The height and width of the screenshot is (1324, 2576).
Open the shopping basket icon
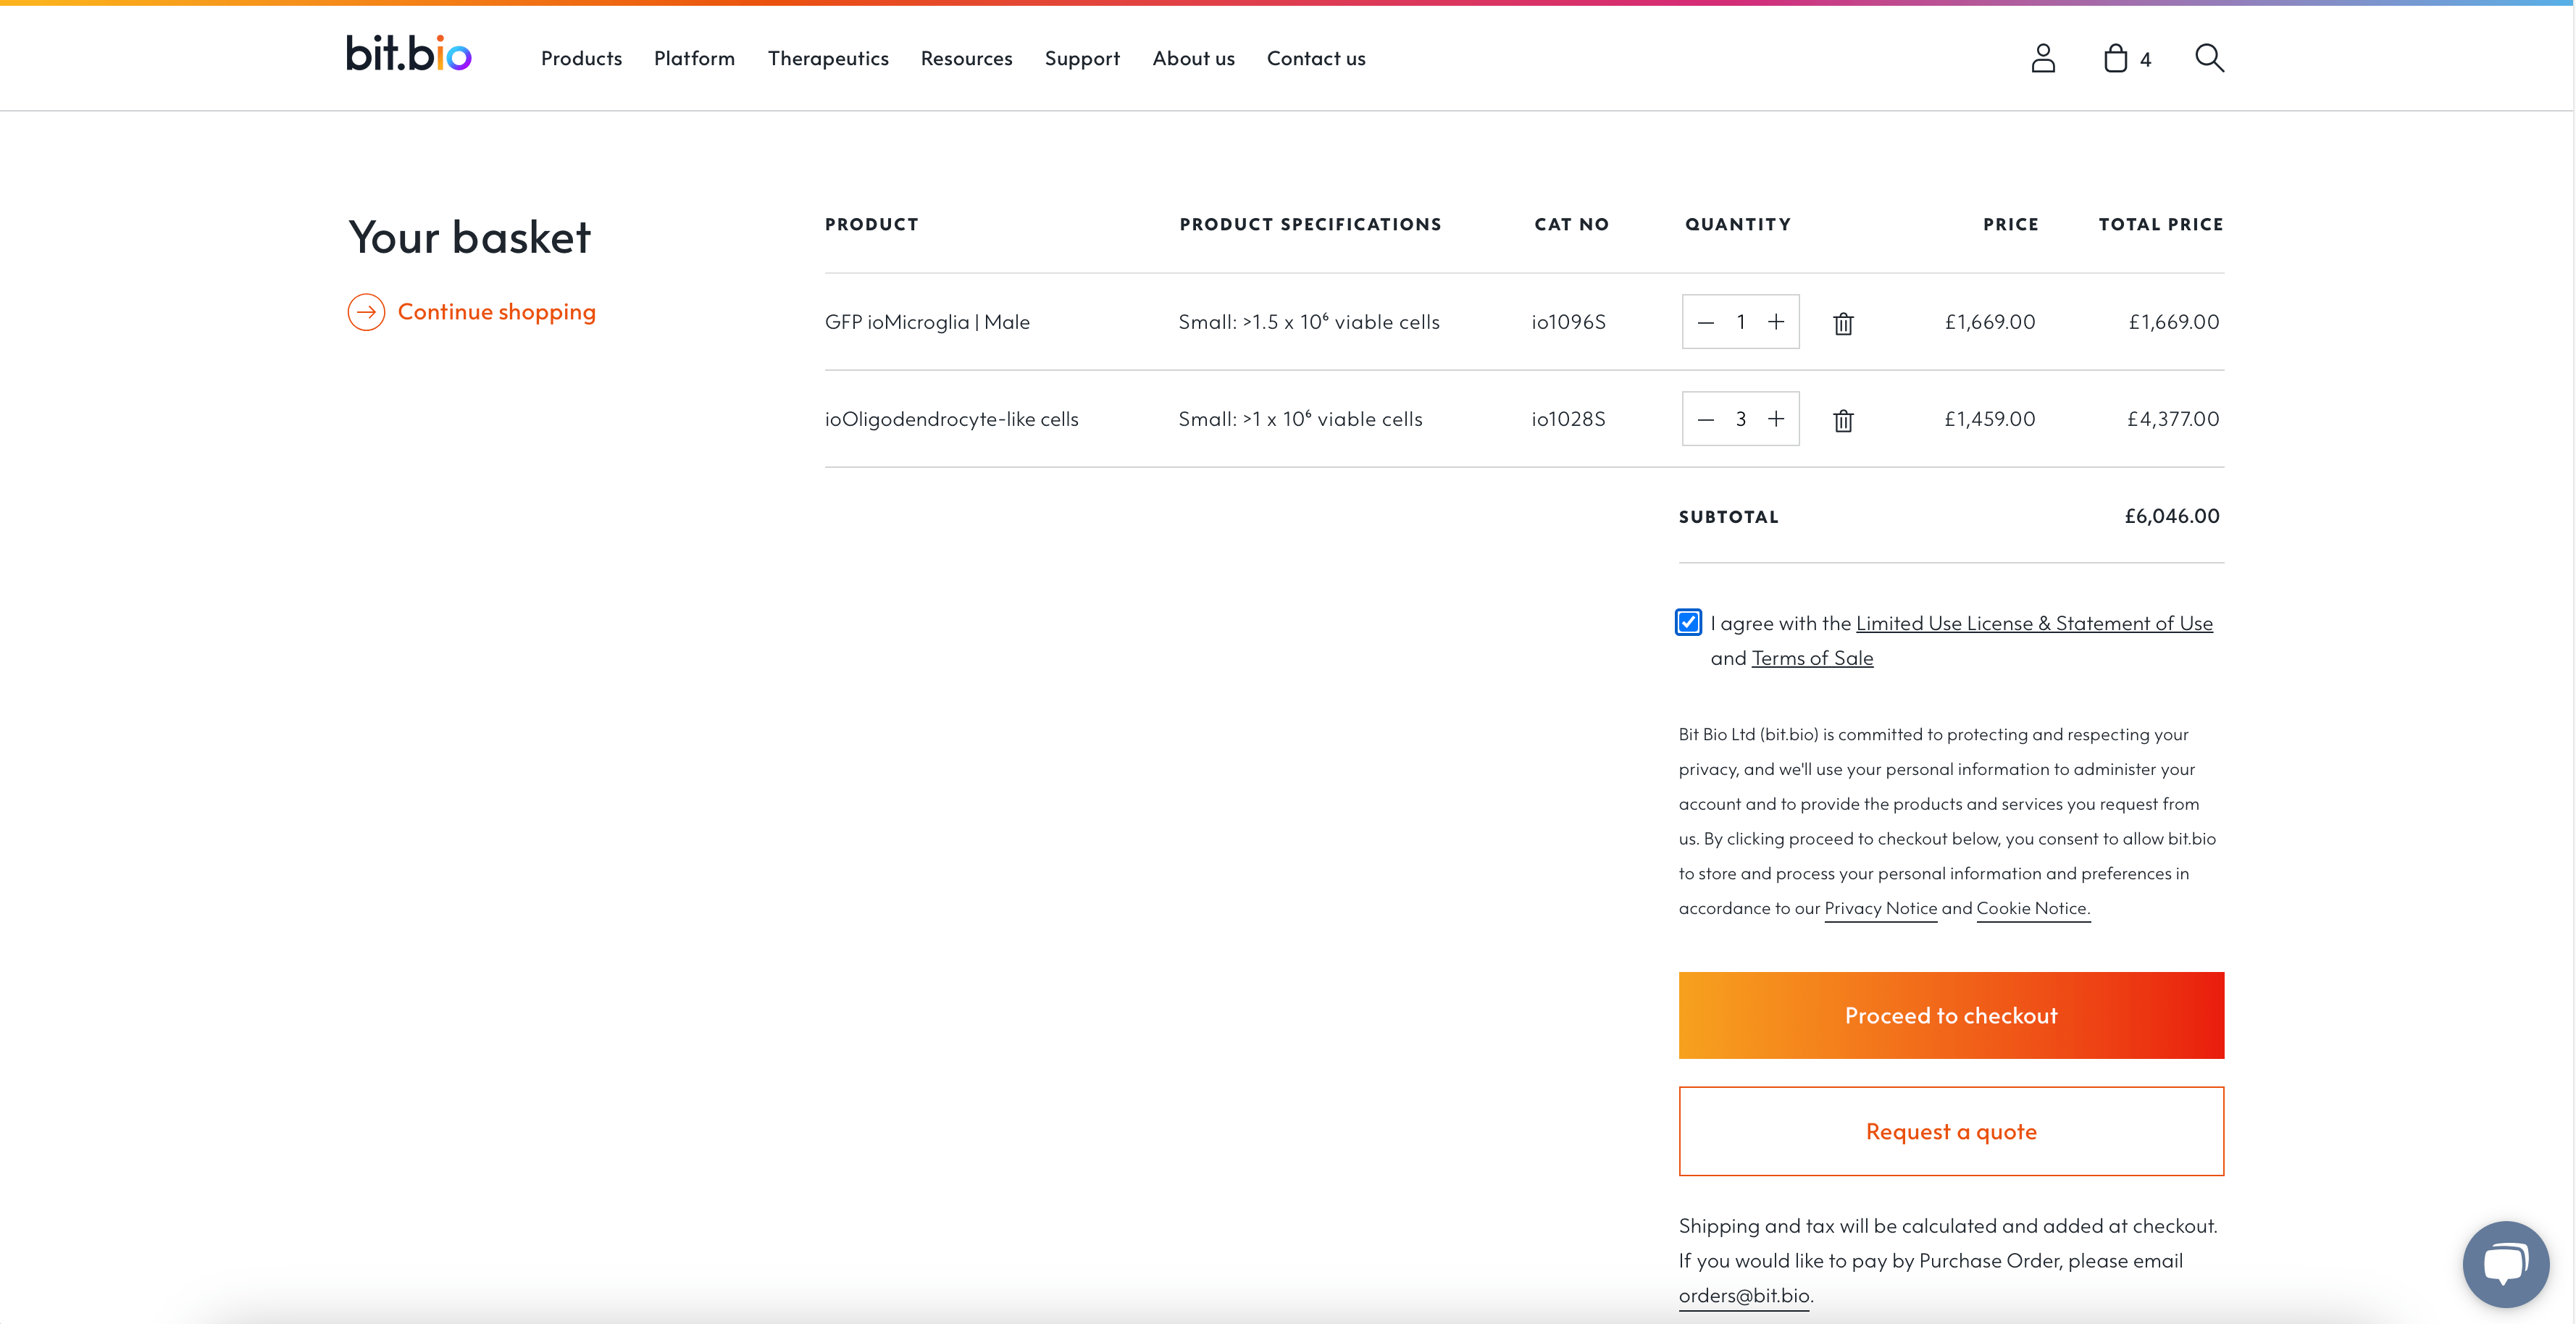(x=2117, y=57)
